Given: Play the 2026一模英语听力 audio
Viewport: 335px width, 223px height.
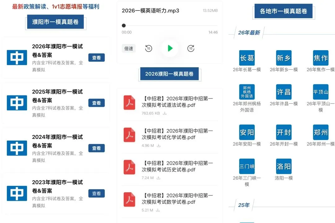Looking at the screenshot, I should (170, 48).
